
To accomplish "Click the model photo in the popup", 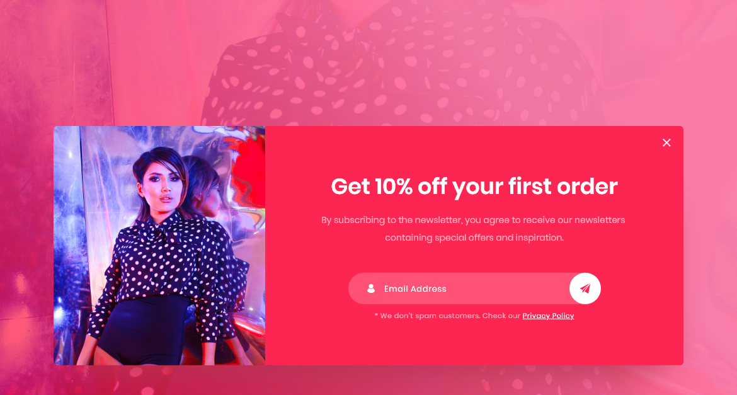I will coord(159,246).
